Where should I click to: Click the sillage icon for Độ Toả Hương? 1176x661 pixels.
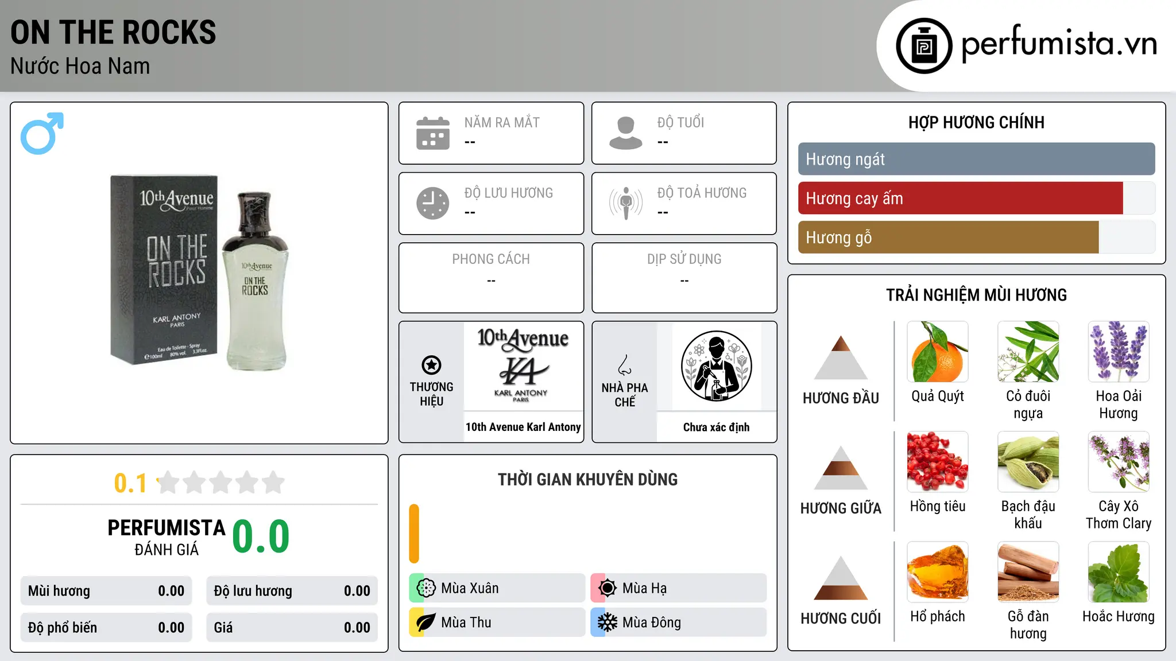point(626,203)
